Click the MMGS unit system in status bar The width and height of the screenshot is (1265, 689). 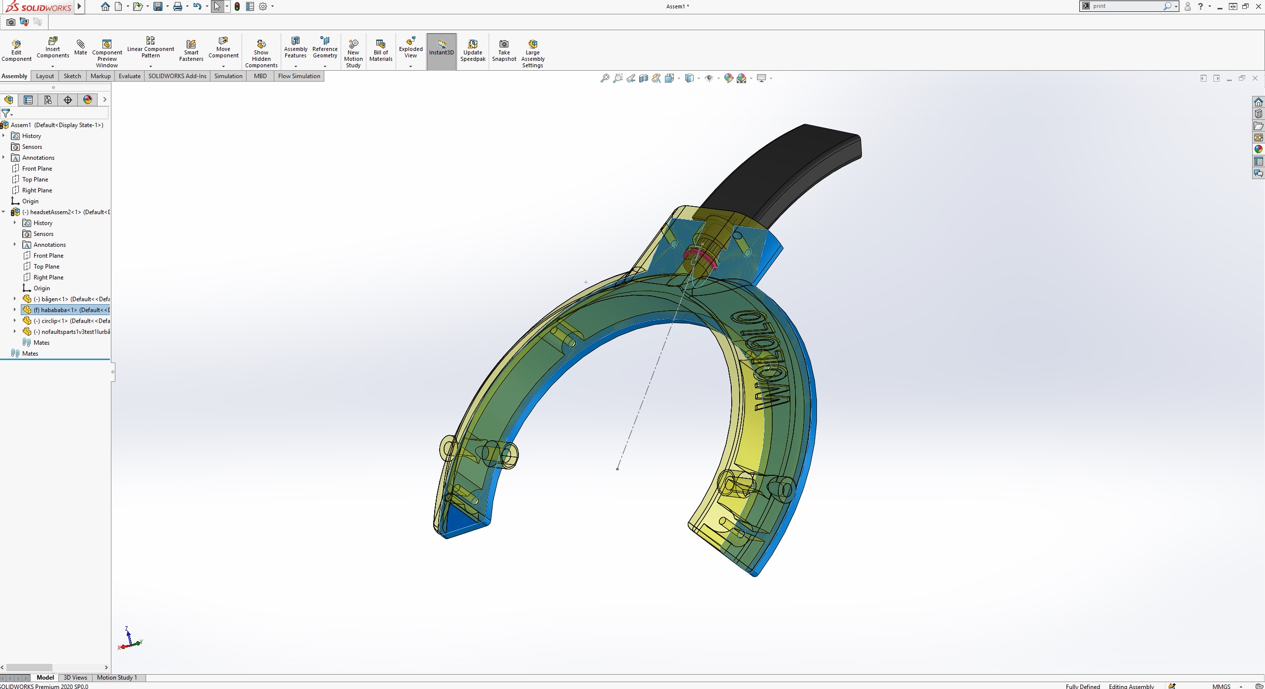point(1221,686)
